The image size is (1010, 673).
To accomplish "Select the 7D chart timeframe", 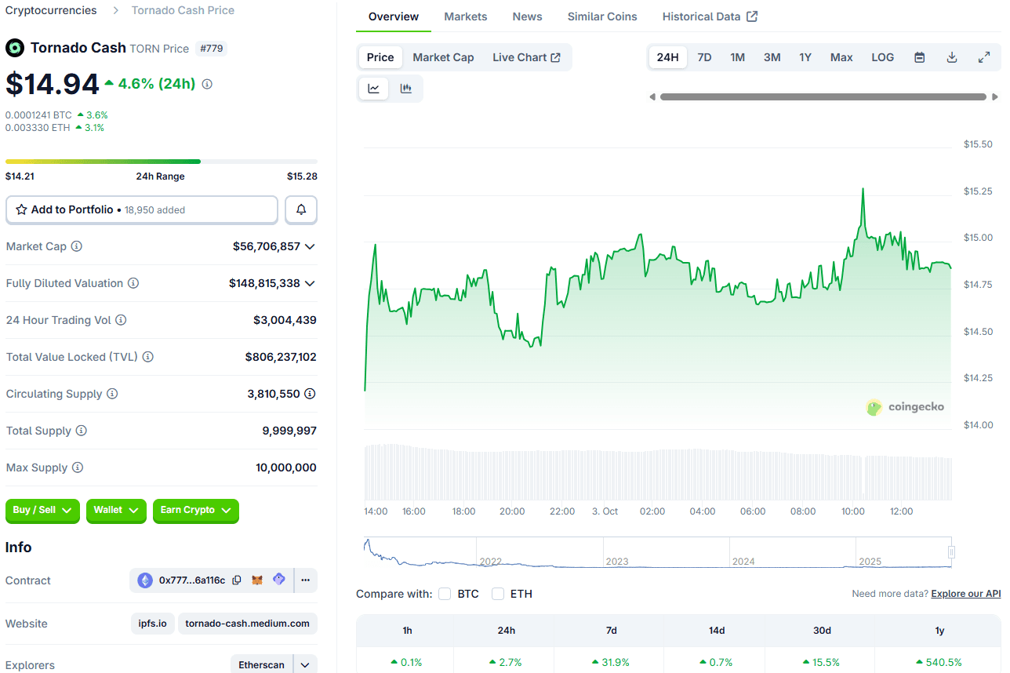I will tap(703, 57).
